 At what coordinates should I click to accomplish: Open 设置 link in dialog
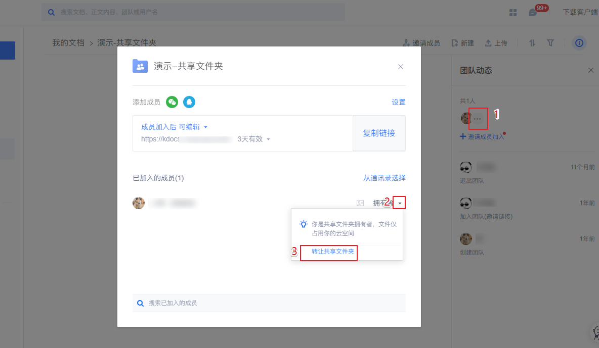pyautogui.click(x=399, y=102)
